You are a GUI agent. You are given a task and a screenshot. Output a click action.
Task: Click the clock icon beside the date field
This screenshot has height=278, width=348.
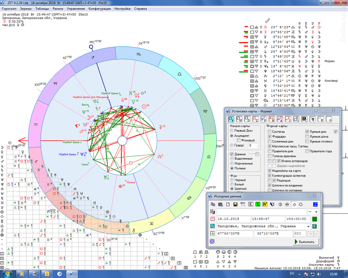tap(213, 219)
